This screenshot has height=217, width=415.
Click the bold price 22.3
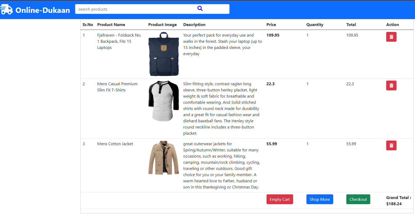(270, 84)
